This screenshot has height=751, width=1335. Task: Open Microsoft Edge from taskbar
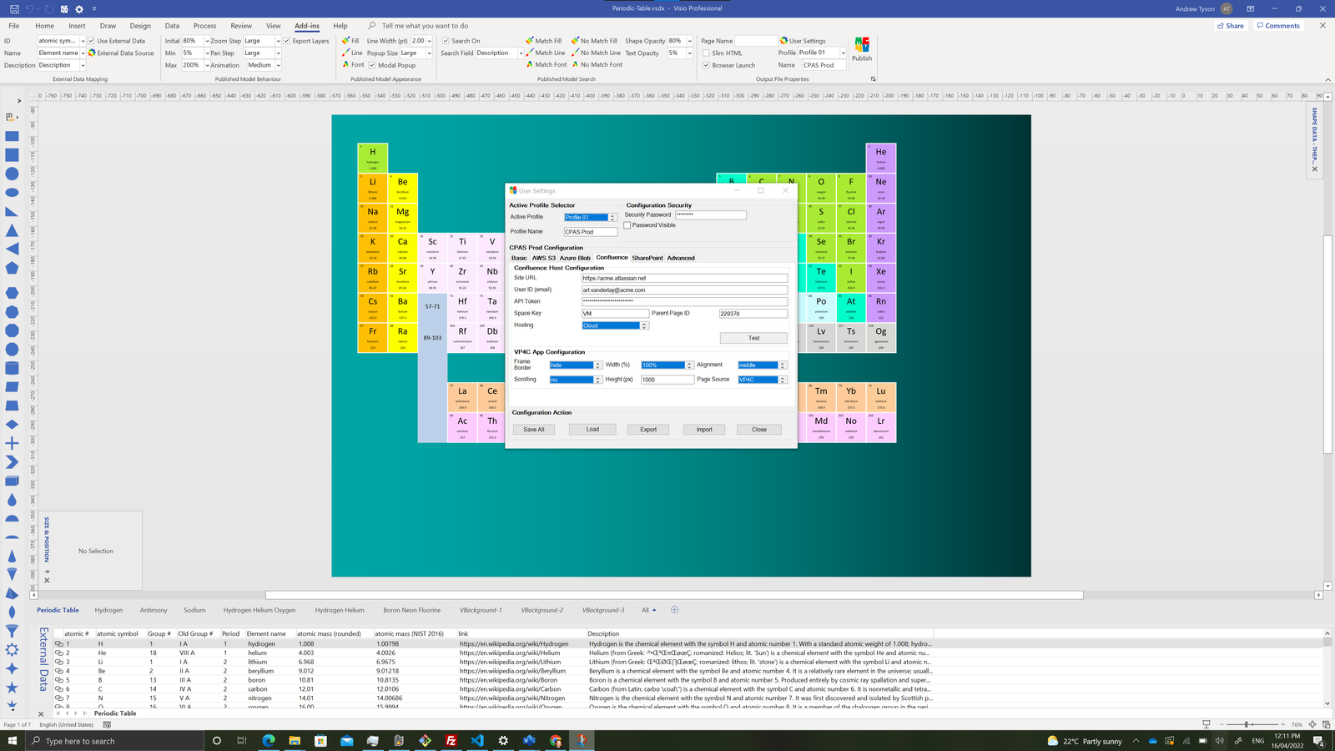point(269,740)
